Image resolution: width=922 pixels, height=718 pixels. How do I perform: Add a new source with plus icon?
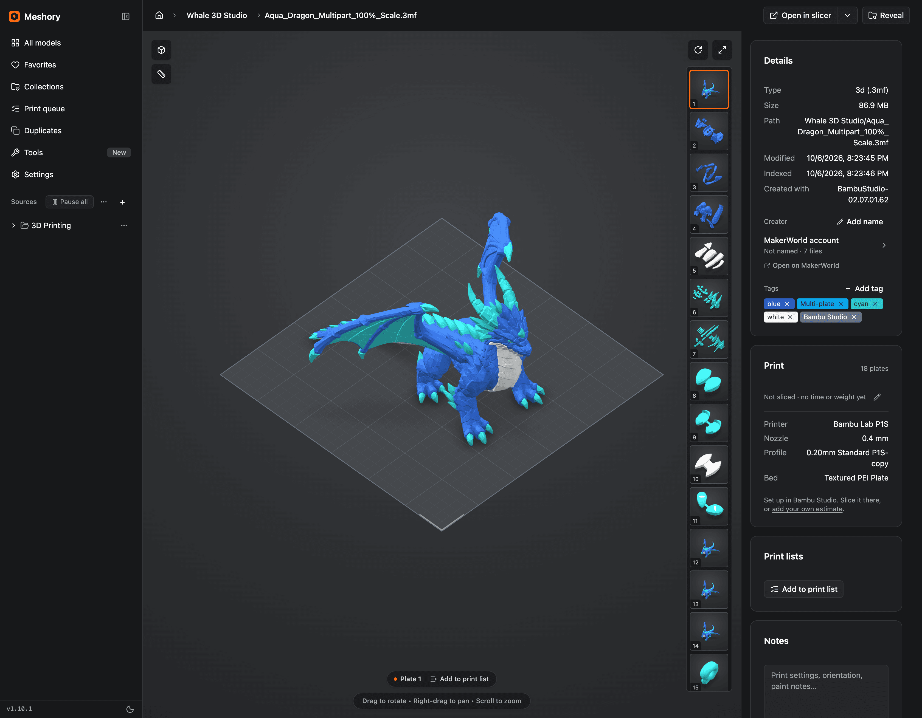[122, 202]
